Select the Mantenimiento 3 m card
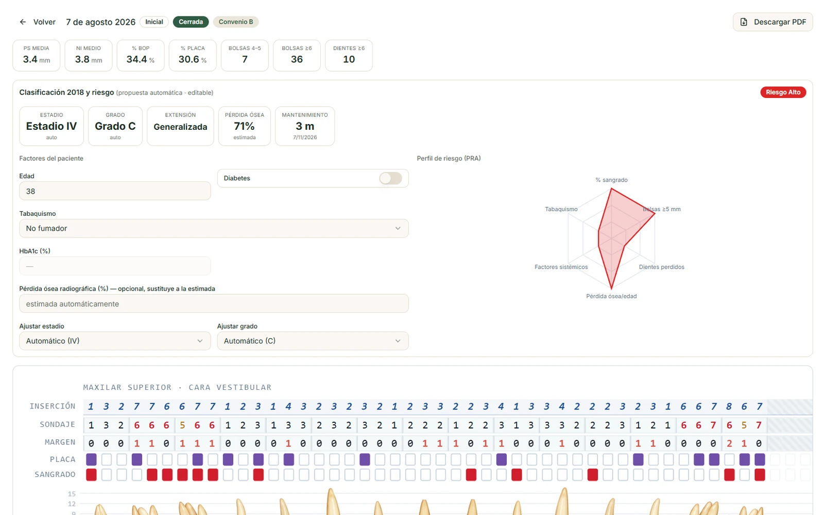Screen dimensions: 824x515 click(x=305, y=126)
